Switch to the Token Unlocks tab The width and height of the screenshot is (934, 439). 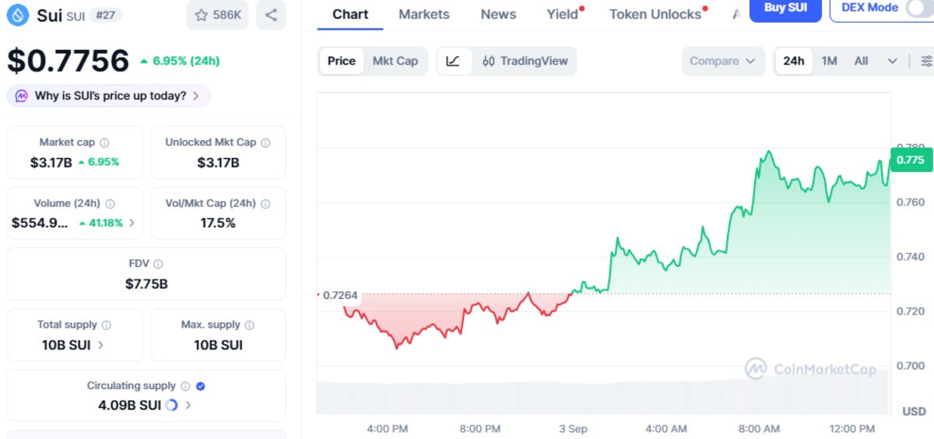(x=655, y=14)
